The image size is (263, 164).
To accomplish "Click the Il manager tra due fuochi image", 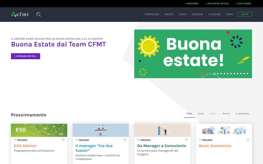I will coord(101,130).
